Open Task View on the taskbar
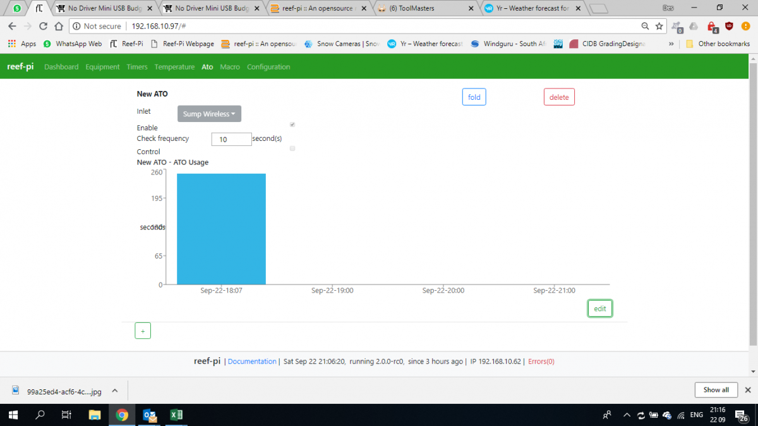The width and height of the screenshot is (758, 426). (x=66, y=415)
